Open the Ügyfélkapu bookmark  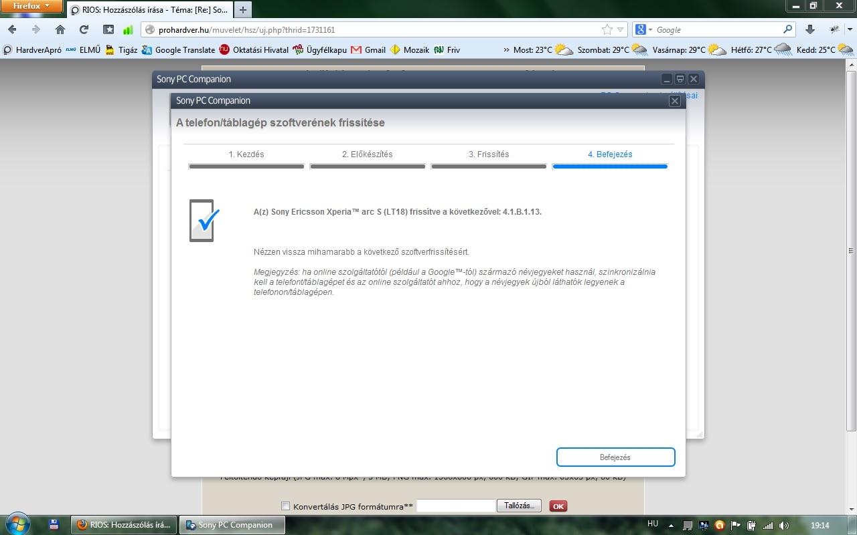319,49
